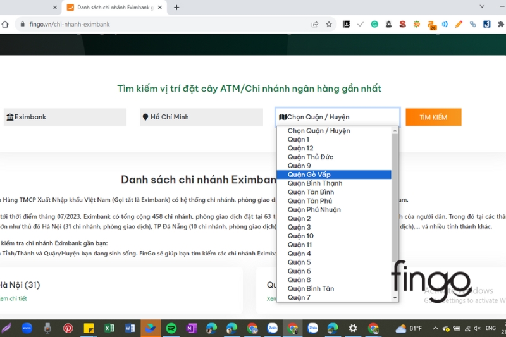Pick Quận Thủ Đức option
This screenshot has height=337, width=506.
coord(334,157)
